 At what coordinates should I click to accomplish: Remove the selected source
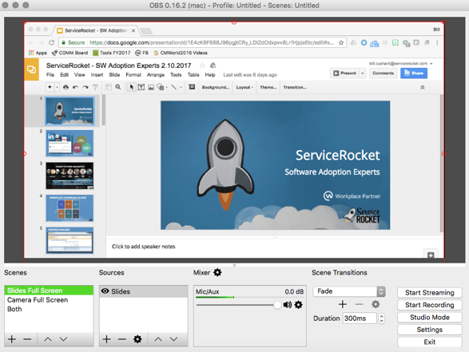(122, 339)
